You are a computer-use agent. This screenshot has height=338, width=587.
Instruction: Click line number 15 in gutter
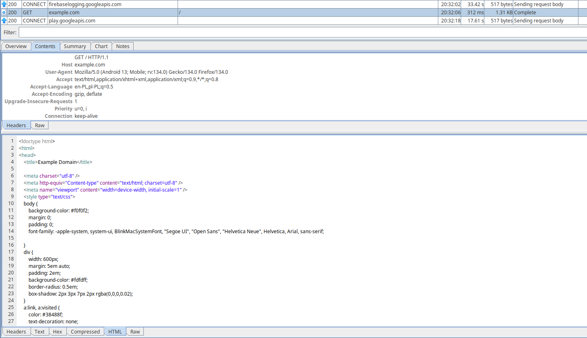[x=11, y=238]
